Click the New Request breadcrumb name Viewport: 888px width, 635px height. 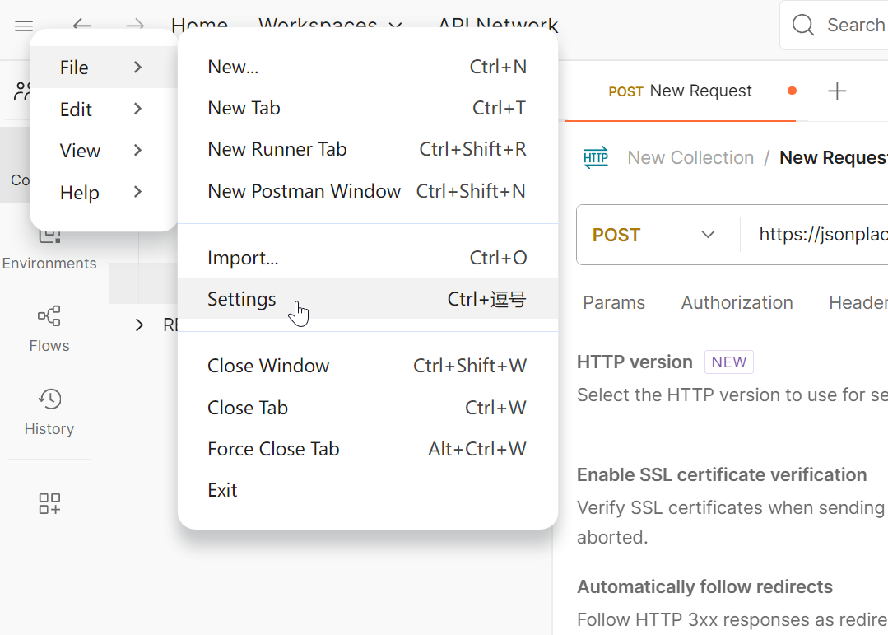tap(833, 157)
